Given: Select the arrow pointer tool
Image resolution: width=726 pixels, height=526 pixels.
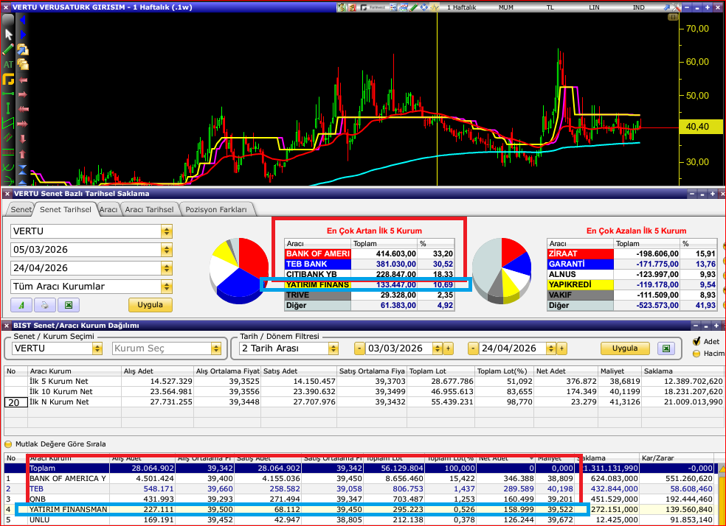Looking at the screenshot, I should (8, 34).
